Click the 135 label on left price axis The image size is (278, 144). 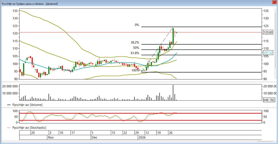pos(15,11)
